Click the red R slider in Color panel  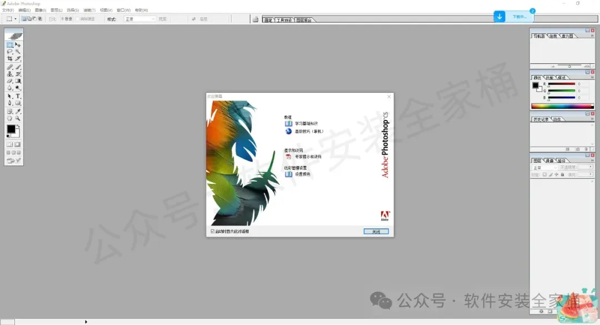click(561, 84)
